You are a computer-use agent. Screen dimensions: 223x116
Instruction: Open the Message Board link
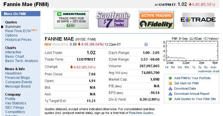click(x=18, y=86)
